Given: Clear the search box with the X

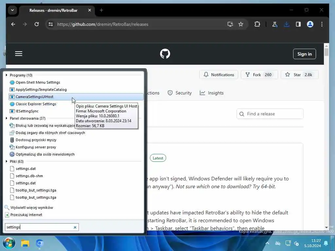Looking at the screenshot, I should (x=75, y=227).
